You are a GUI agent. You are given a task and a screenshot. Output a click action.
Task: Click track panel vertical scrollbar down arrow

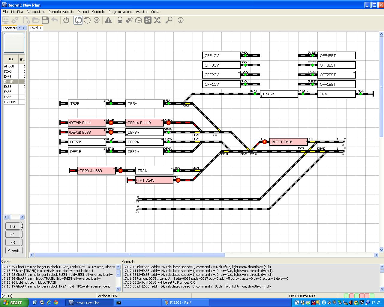click(x=381, y=249)
